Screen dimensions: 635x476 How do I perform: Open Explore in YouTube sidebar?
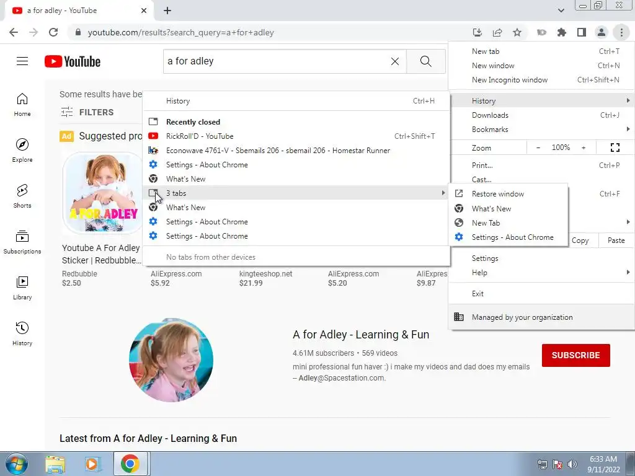(x=22, y=150)
